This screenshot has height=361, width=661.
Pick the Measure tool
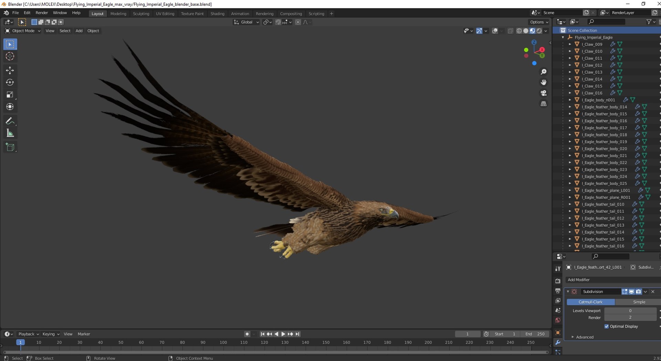click(x=10, y=133)
